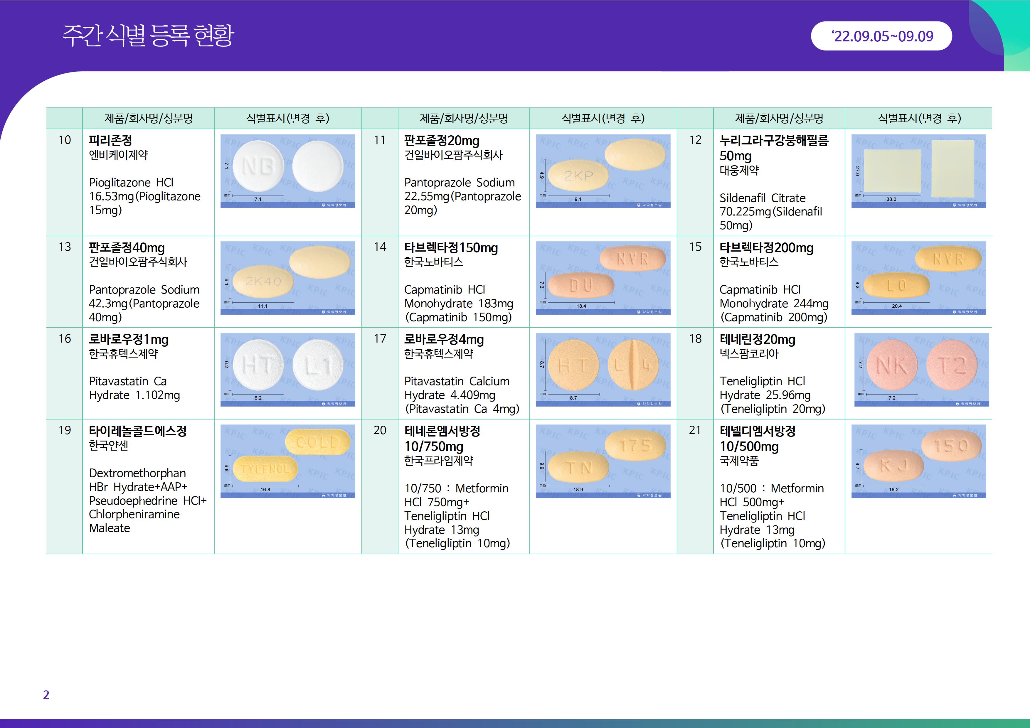Click the 타브렉타정200mg NVR LO pill image
The image size is (1030, 728).
[918, 278]
